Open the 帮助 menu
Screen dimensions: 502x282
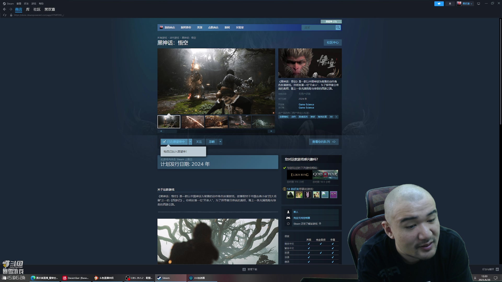[41, 4]
